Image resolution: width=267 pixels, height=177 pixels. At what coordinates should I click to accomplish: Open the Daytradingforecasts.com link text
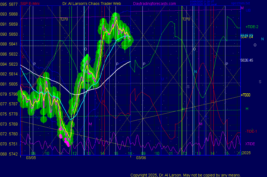coord(154,4)
